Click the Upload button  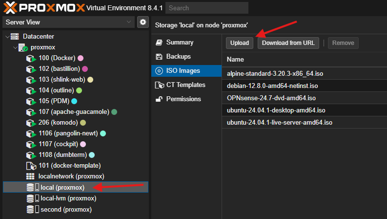pos(240,43)
